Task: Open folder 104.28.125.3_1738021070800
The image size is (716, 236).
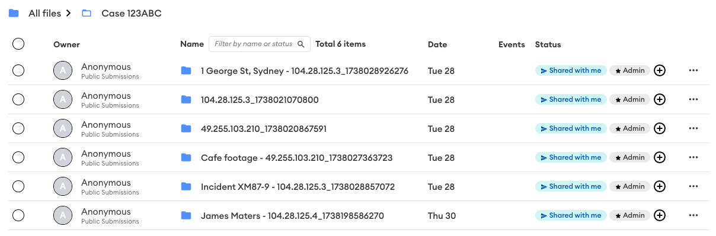Action: [x=260, y=100]
